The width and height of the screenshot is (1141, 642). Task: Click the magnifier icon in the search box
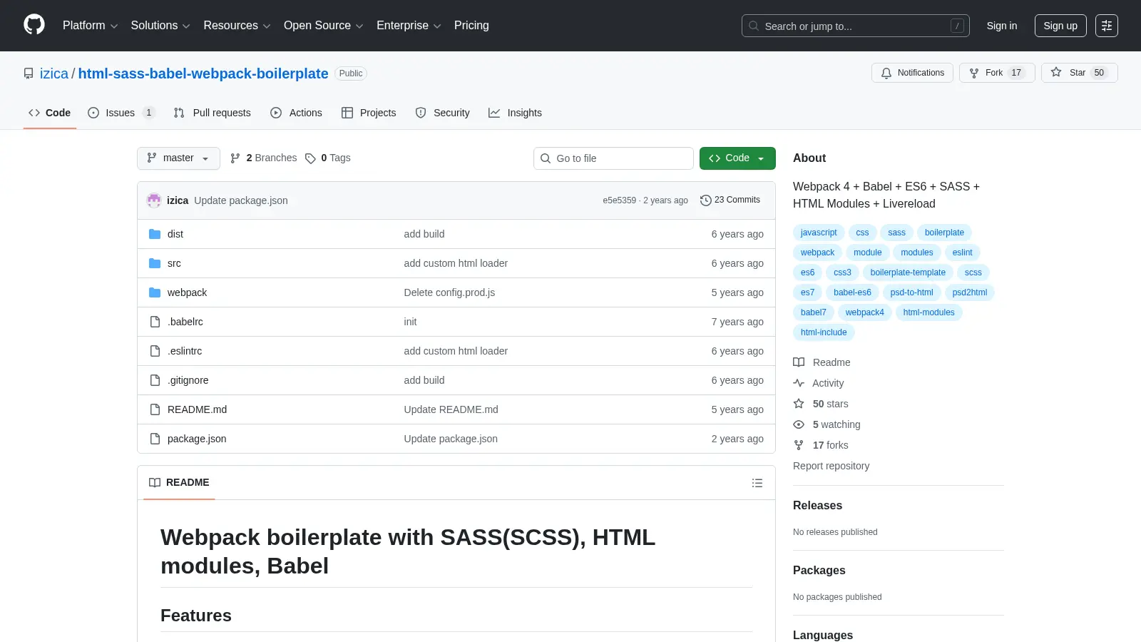[x=754, y=26]
